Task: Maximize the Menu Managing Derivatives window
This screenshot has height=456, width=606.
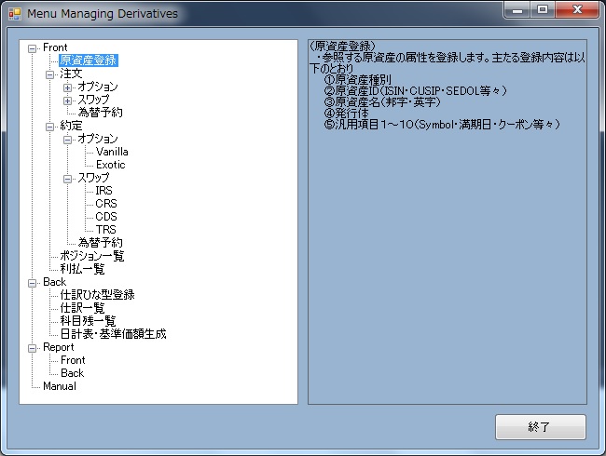Action: click(x=543, y=9)
